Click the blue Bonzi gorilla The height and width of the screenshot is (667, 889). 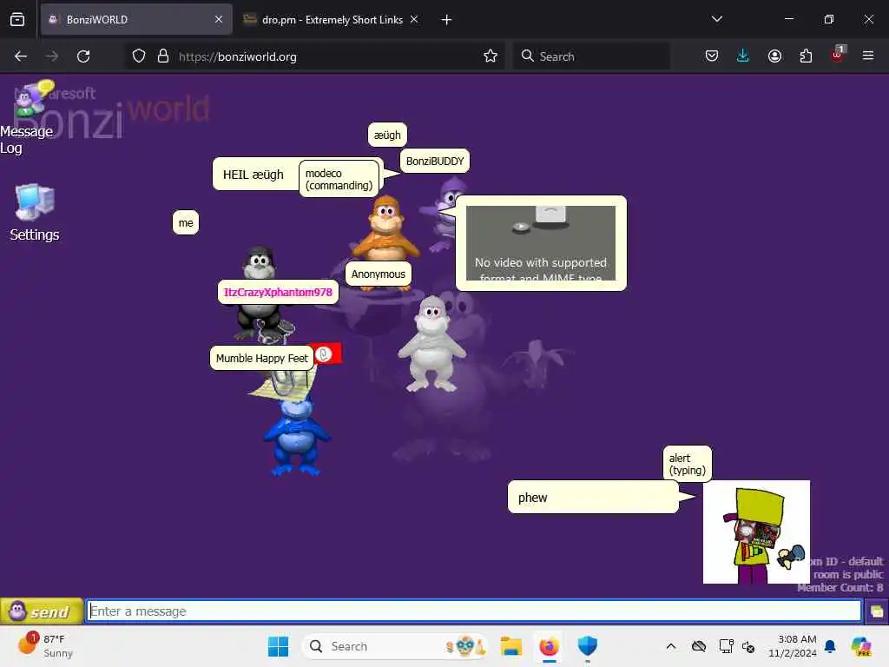click(296, 436)
